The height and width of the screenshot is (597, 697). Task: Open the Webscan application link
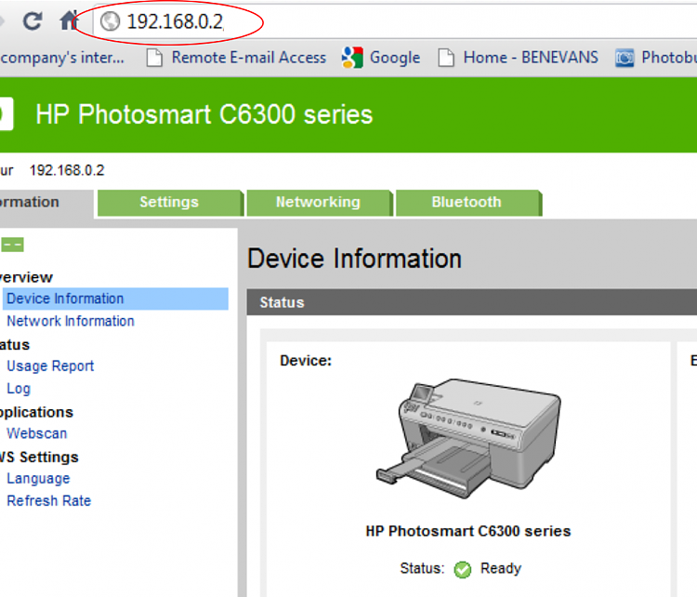pyautogui.click(x=37, y=433)
